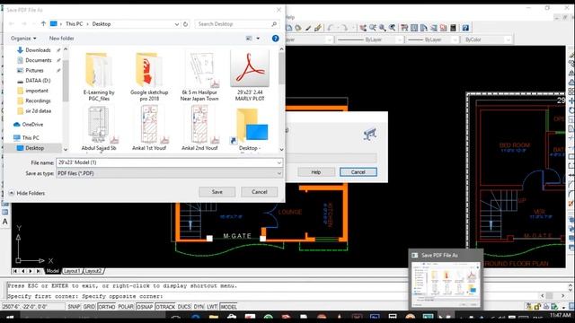
Task: Switch to the Layout2 tab
Action: click(93, 271)
